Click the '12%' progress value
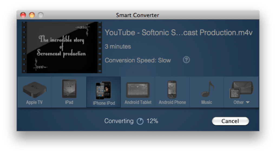This screenshot has height=154, width=276. (x=152, y=121)
